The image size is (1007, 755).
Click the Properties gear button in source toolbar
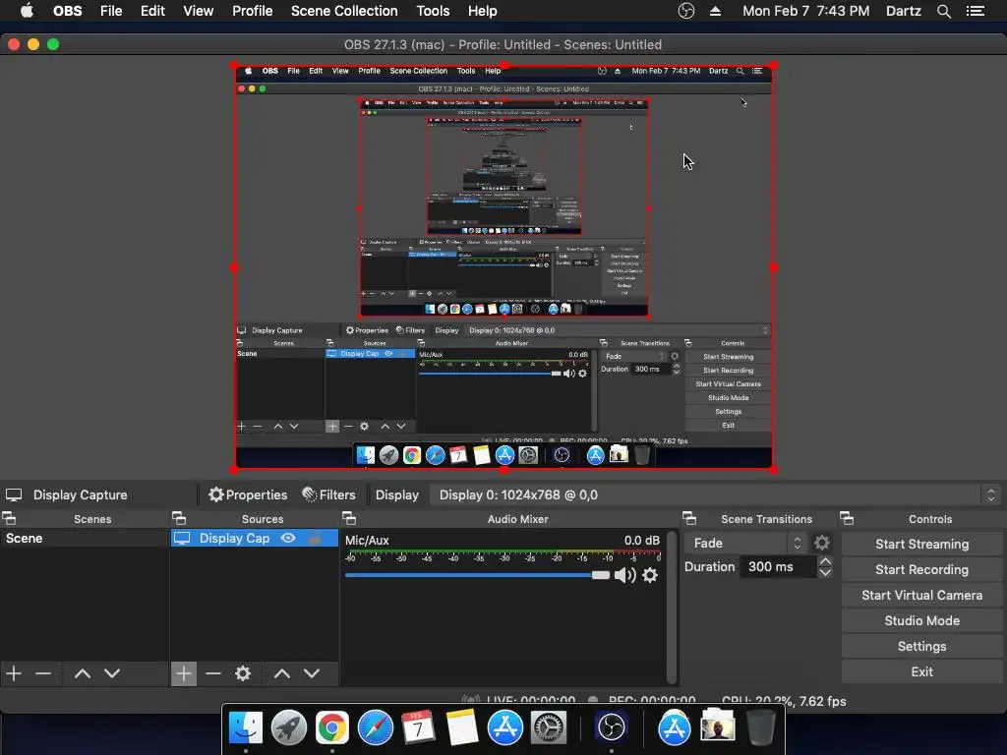pyautogui.click(x=248, y=494)
